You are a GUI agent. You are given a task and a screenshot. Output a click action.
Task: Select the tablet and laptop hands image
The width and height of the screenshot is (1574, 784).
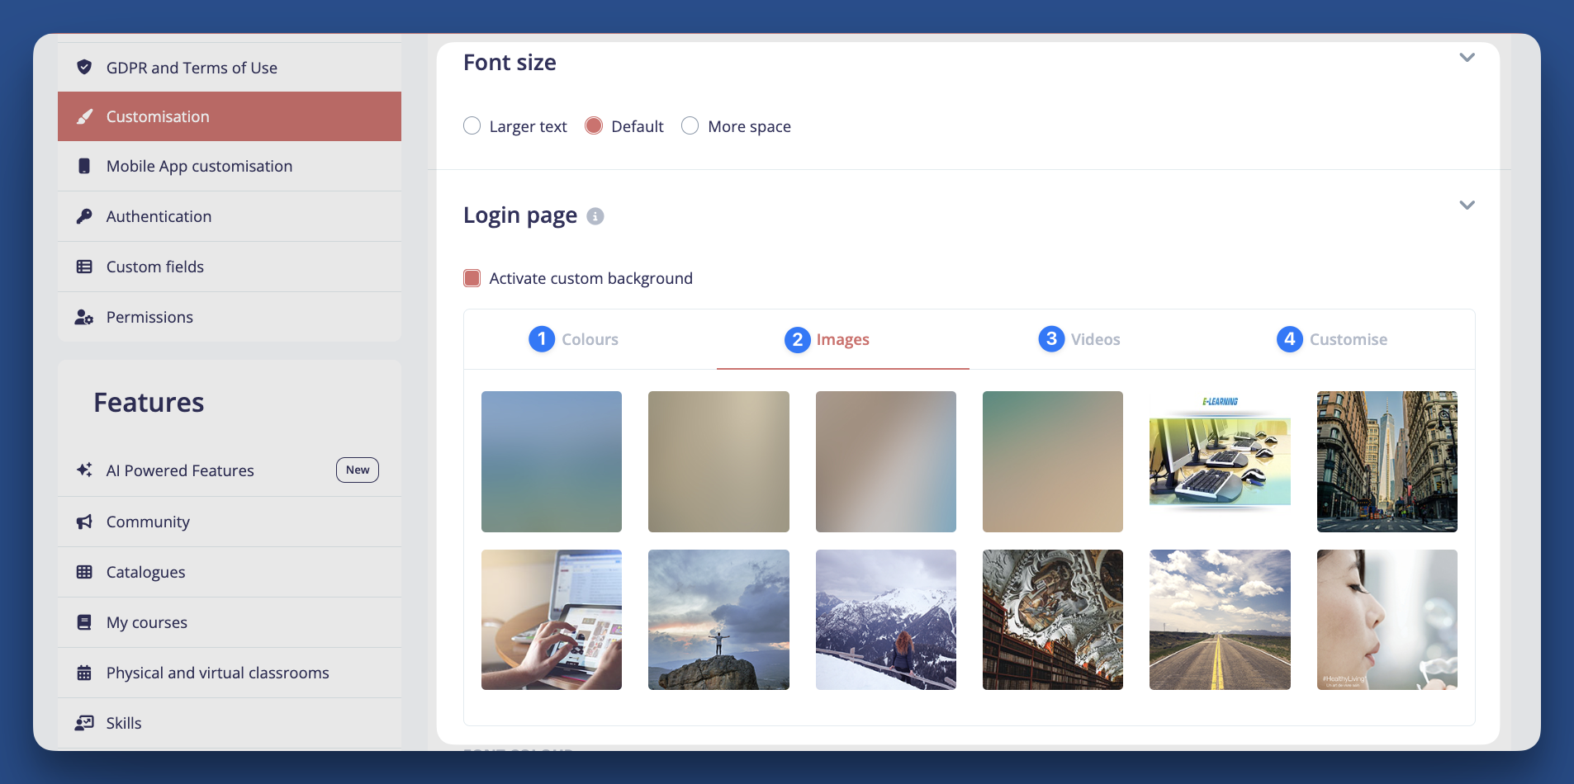[x=552, y=620]
